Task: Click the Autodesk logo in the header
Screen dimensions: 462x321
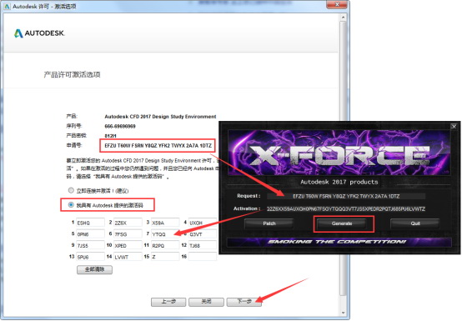Action: tap(39, 33)
